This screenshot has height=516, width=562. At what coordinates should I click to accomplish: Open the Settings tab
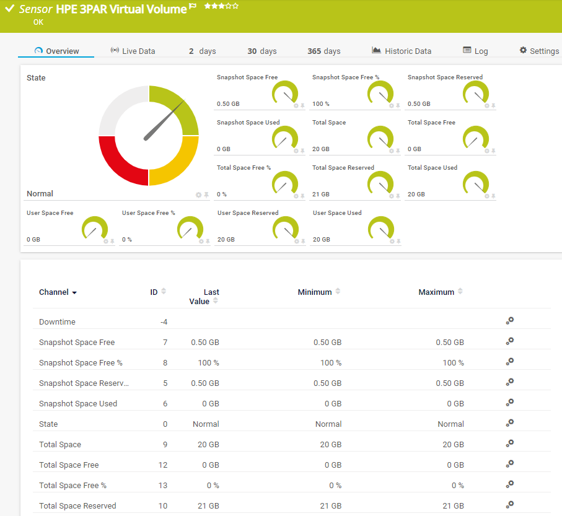click(x=539, y=51)
